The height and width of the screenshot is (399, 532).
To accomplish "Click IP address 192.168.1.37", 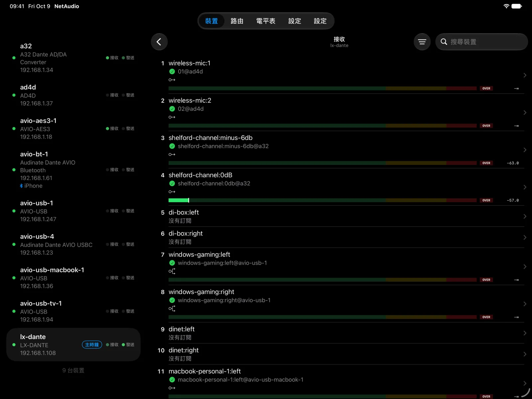I will (37, 103).
